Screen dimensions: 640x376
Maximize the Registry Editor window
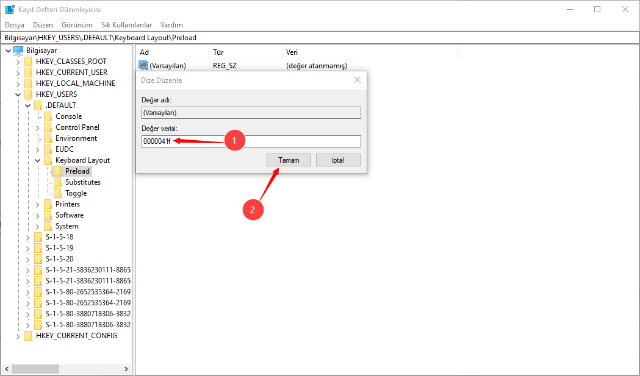coord(597,9)
